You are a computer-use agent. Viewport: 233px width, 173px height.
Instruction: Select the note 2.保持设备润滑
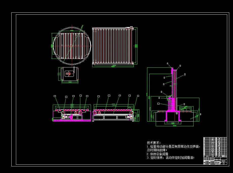(x=157, y=154)
